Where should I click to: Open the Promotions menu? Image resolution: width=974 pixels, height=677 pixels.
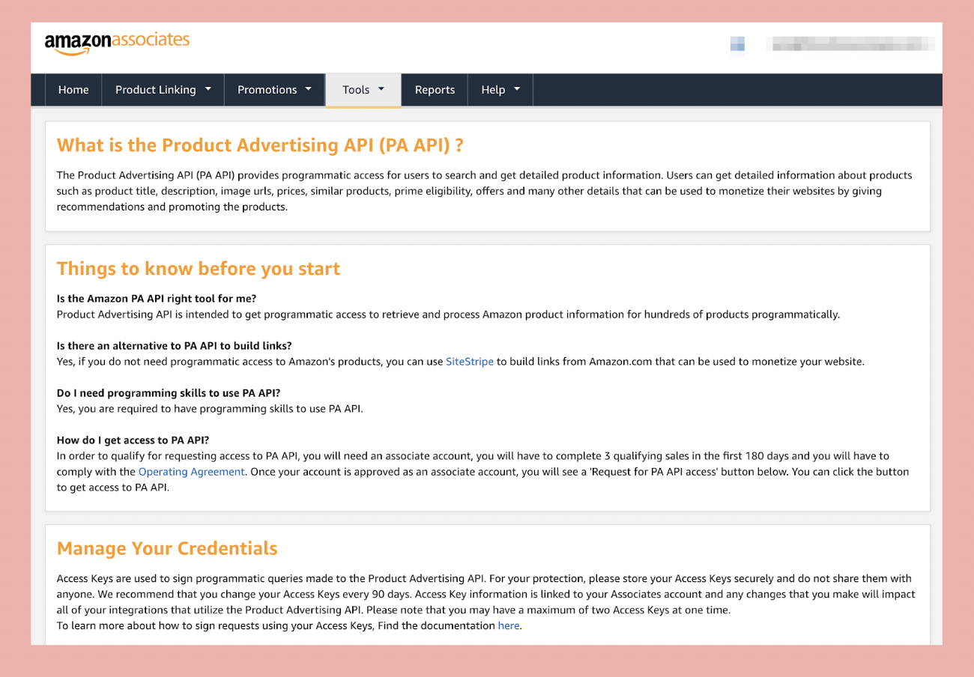(267, 89)
